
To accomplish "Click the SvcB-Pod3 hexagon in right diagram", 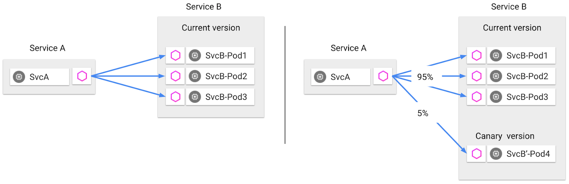I will [x=476, y=97].
